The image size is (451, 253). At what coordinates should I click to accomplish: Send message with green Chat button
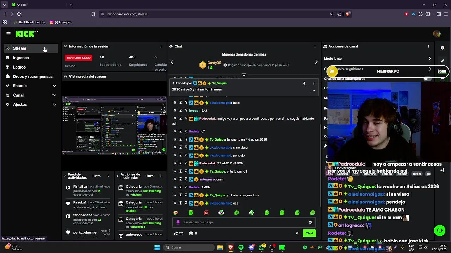point(309,233)
